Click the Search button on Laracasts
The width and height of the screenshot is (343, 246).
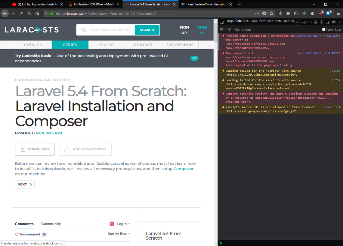click(147, 30)
